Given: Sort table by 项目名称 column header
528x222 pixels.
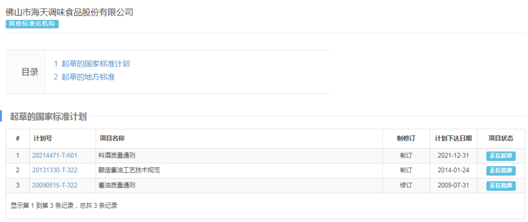Looking at the screenshot, I should coord(112,138).
